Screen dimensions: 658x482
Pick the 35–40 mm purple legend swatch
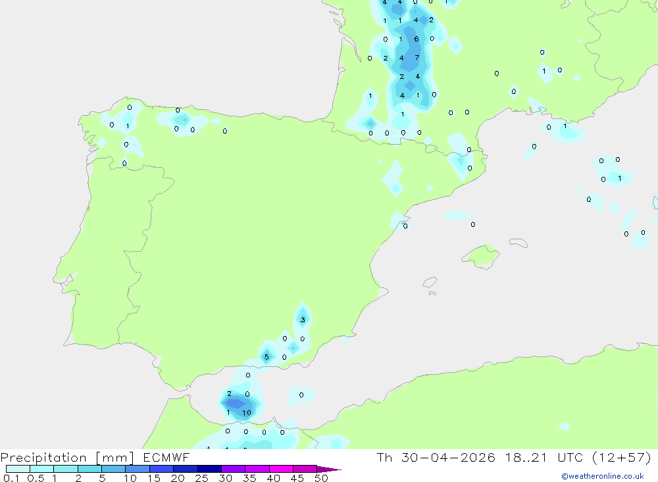tap(257, 469)
